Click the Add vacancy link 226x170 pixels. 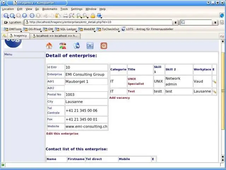pyautogui.click(x=119, y=98)
